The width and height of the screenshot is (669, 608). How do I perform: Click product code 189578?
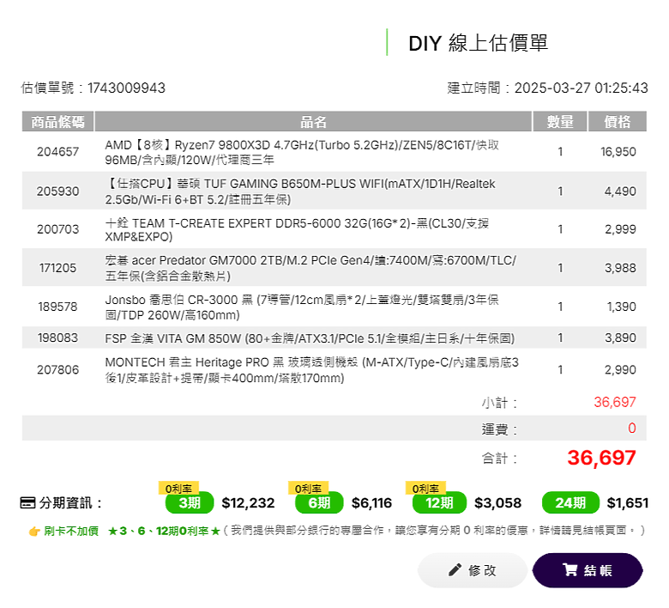pos(58,307)
